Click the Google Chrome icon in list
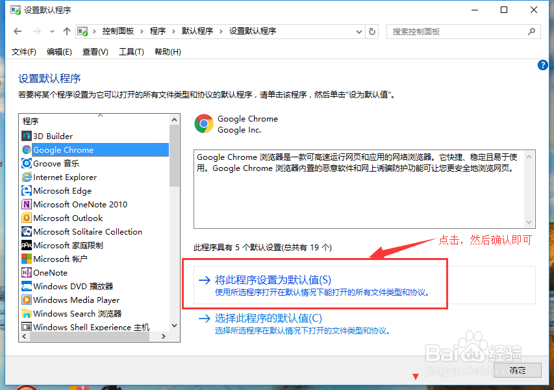Image resolution: width=554 pixels, height=390 pixels. pyautogui.click(x=27, y=150)
